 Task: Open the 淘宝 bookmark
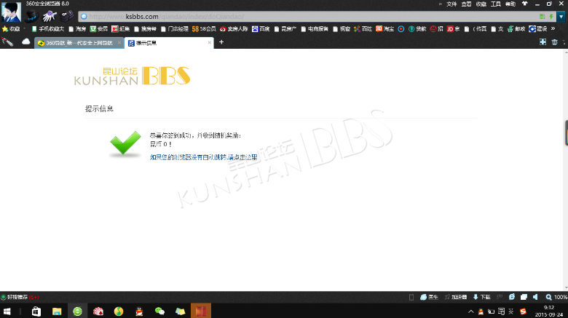pyautogui.click(x=384, y=29)
